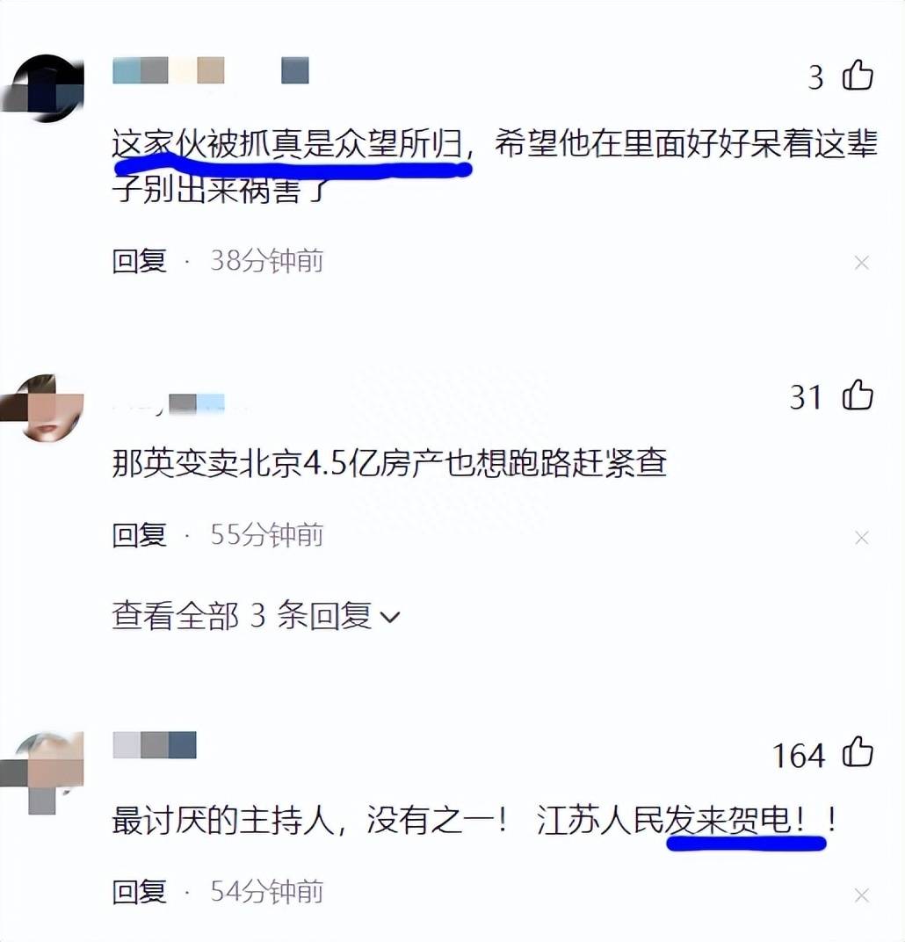Open the first commenter's dark avatar
The width and height of the screenshot is (905, 942).
[x=43, y=88]
